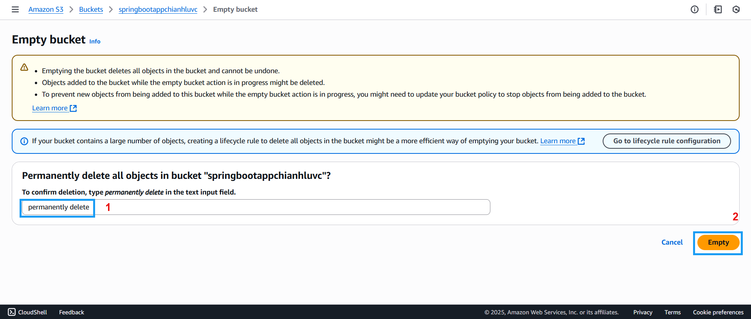This screenshot has width=751, height=319.
Task: Open Privacy link in footer
Action: (x=643, y=312)
